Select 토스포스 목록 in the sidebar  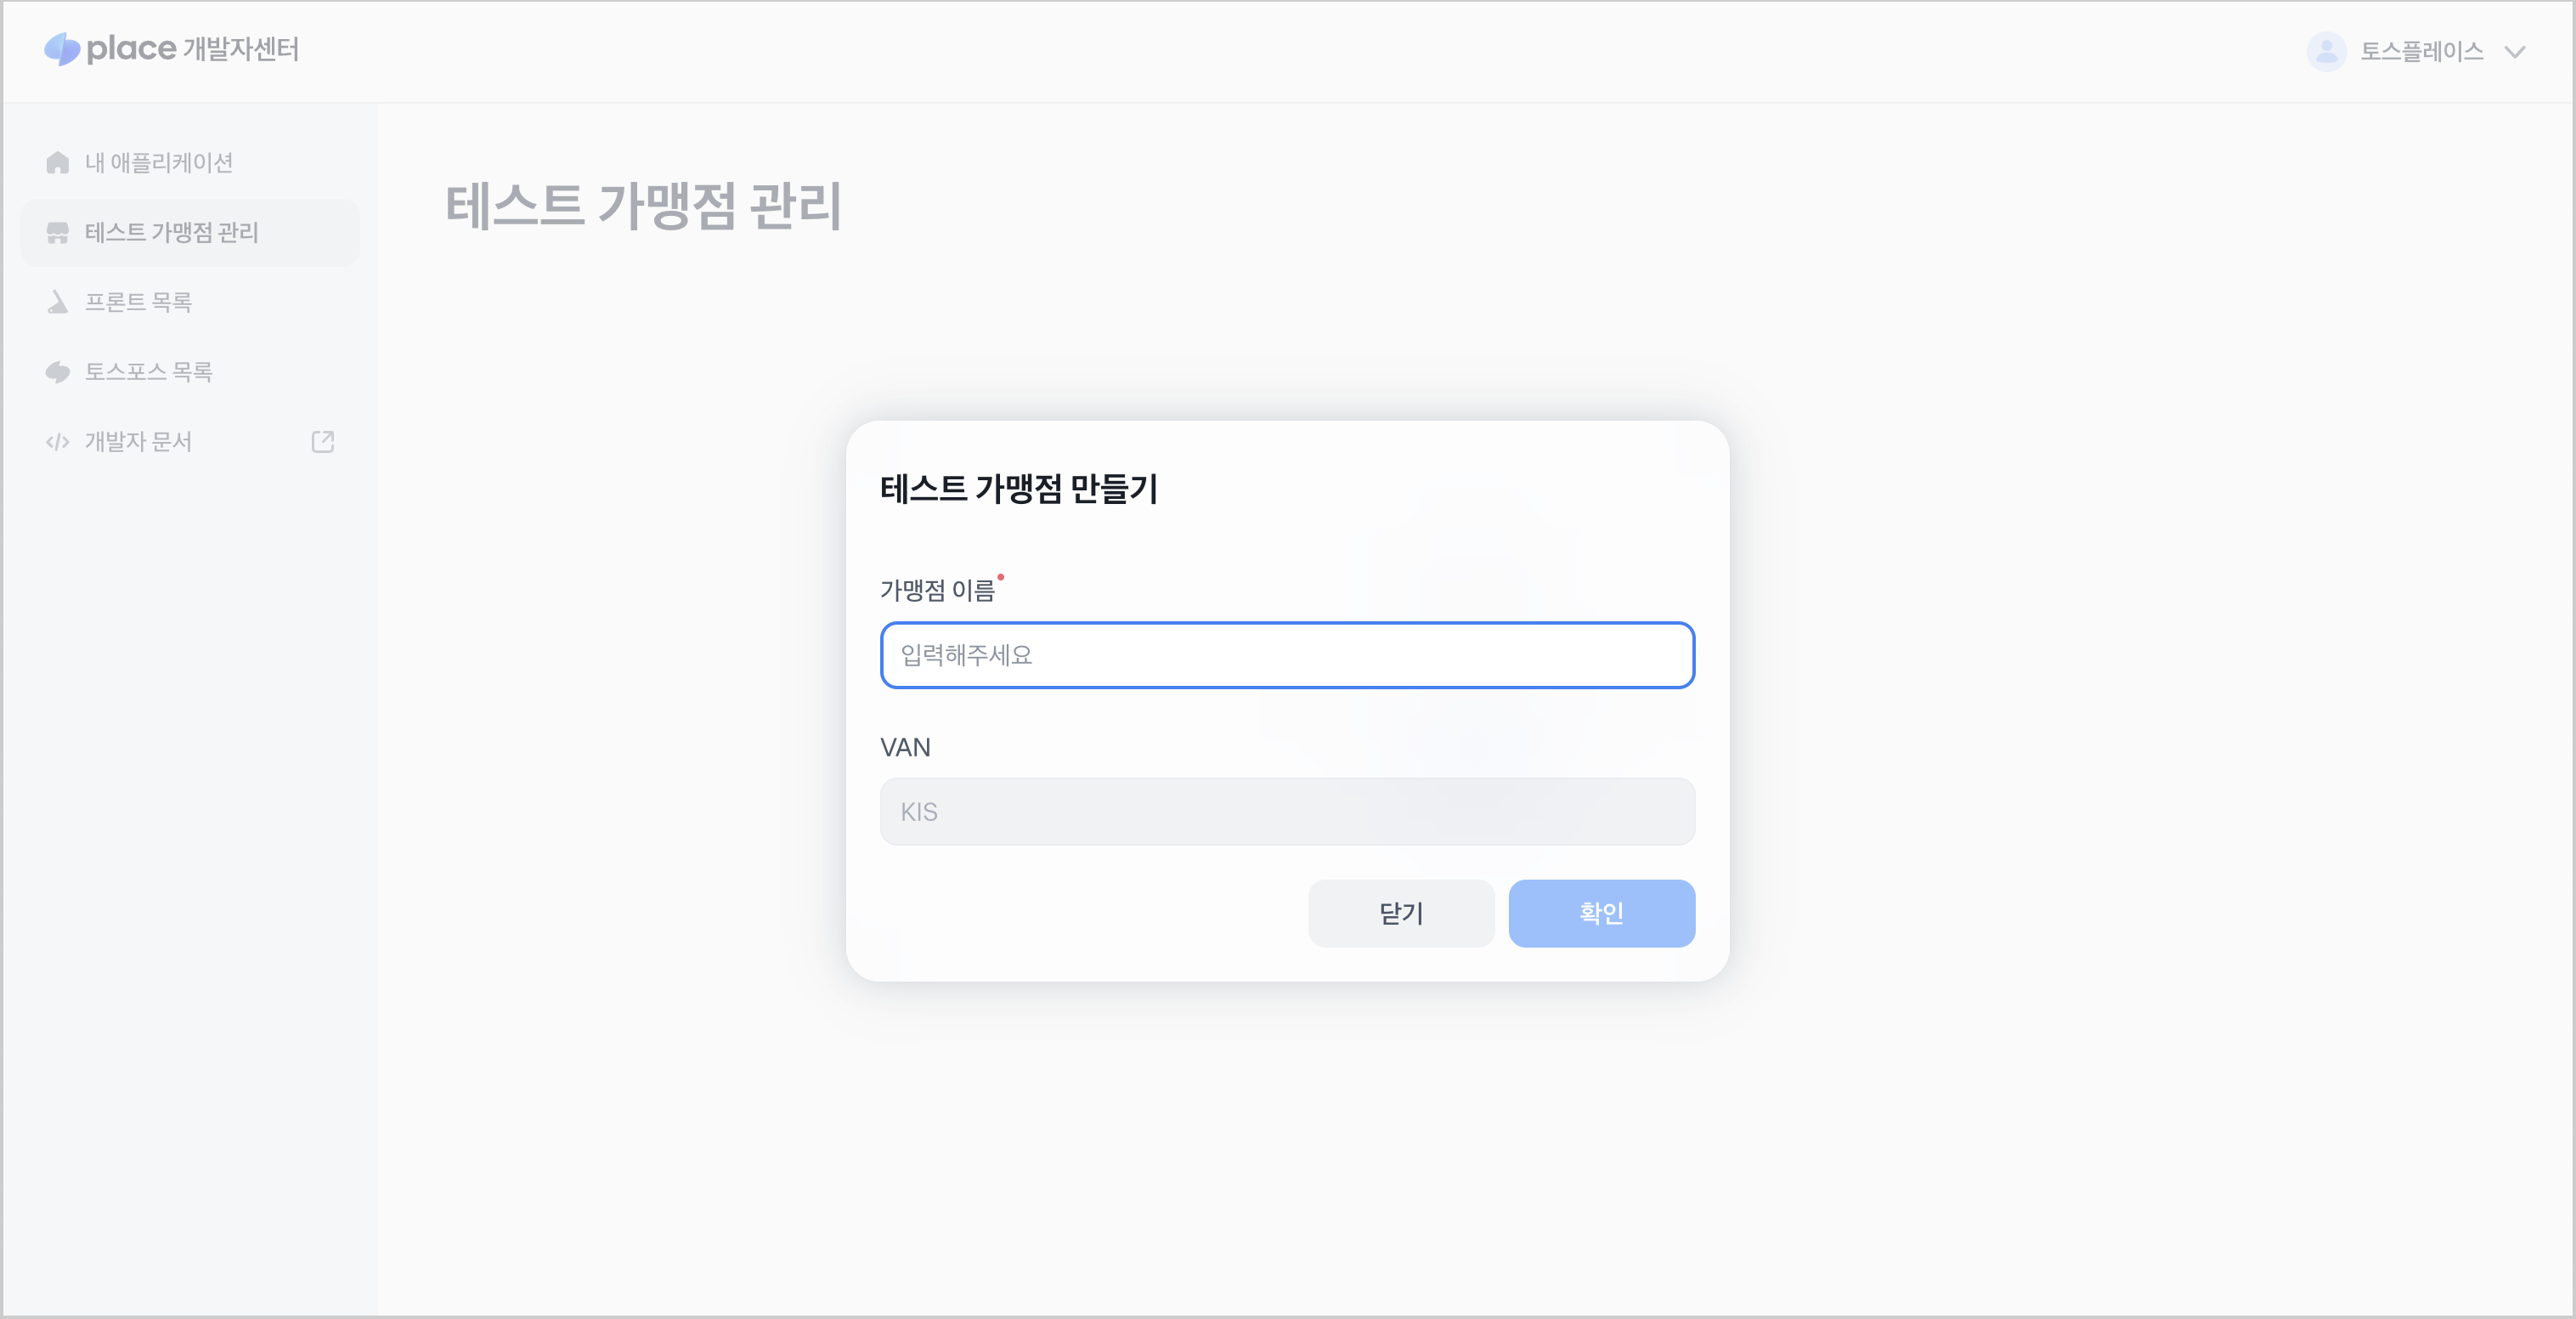coord(150,371)
